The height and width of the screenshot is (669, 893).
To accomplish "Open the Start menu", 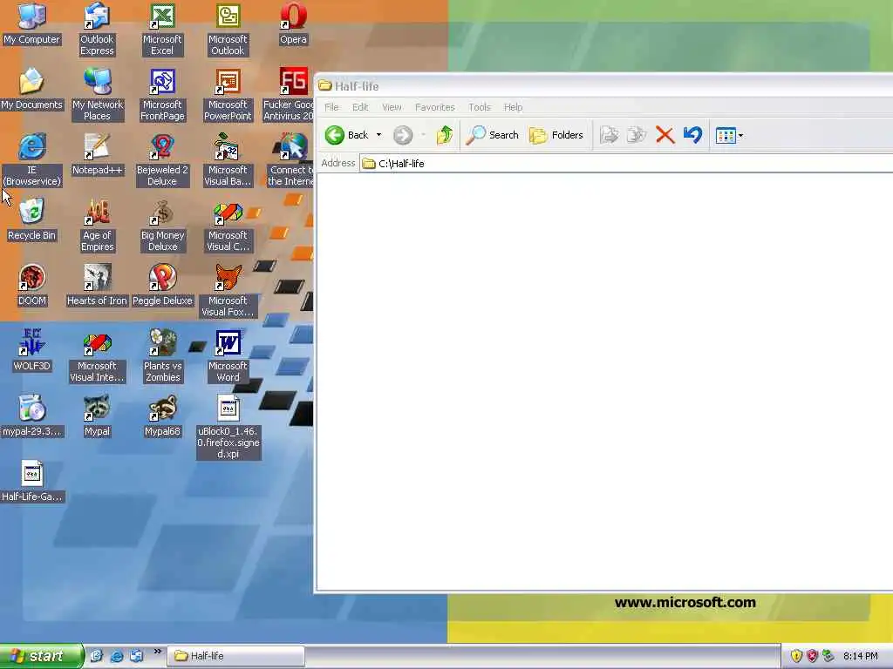I will (x=41, y=656).
